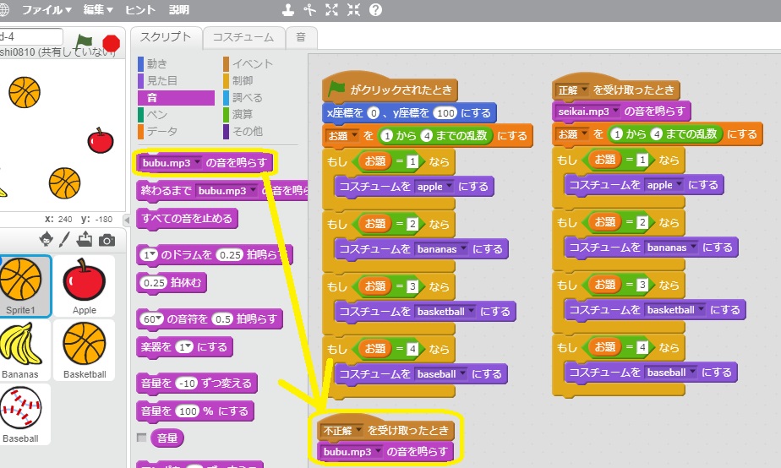The width and height of the screenshot is (781, 468).
Task: Select the 制御 block category
Action: (261, 80)
